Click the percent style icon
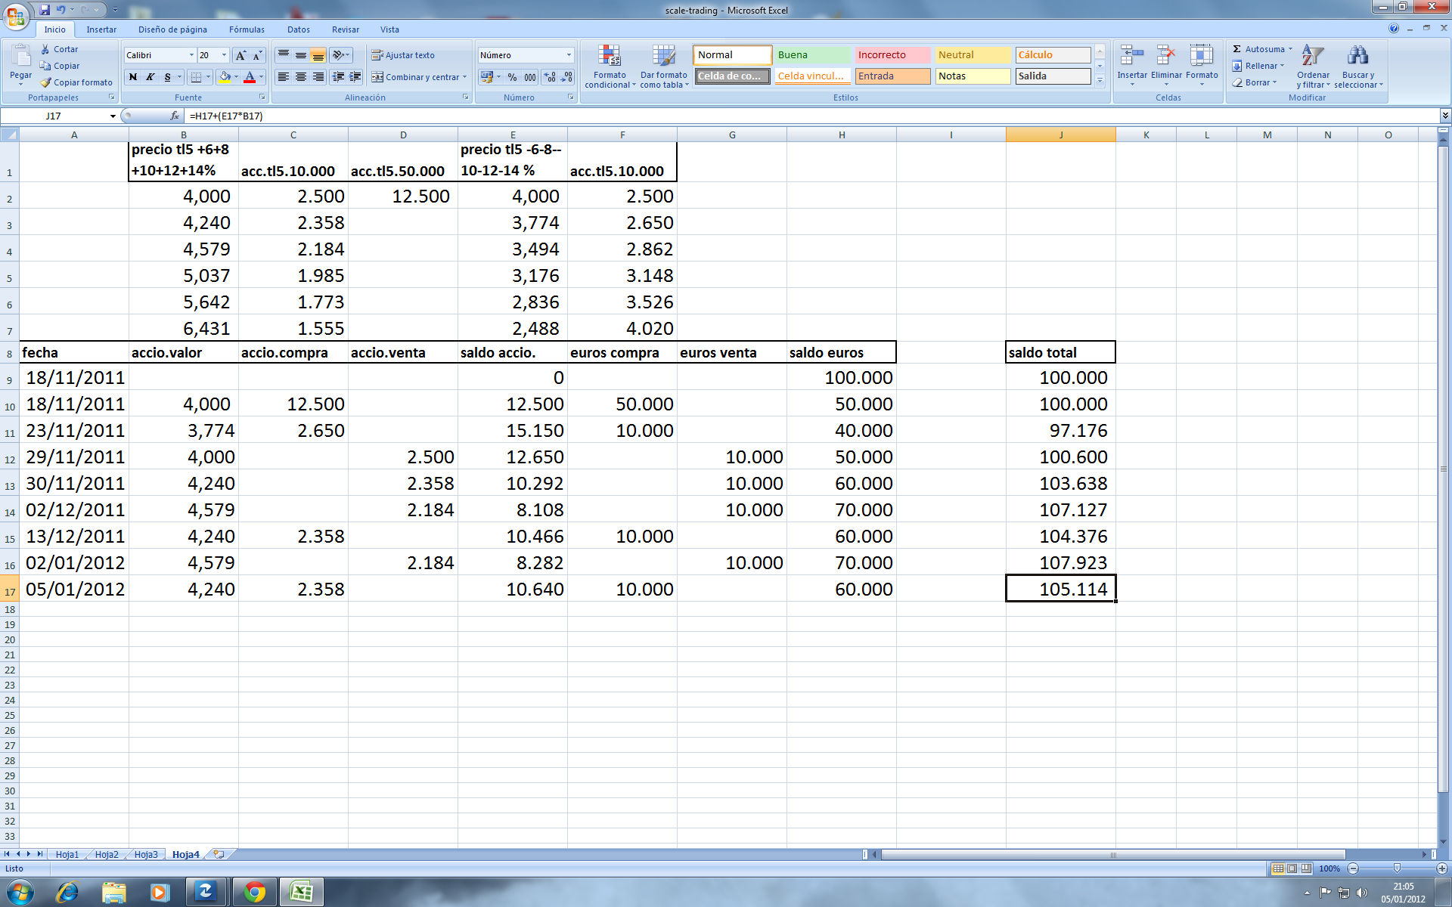The image size is (1452, 907). tap(512, 77)
